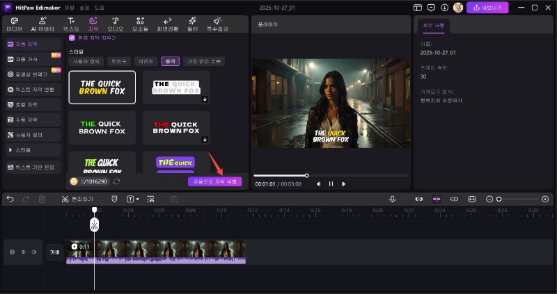Viewport: 557px width, 294px height.
Task: Click the undo arrow in the timeline toolbar
Action: click(10, 199)
